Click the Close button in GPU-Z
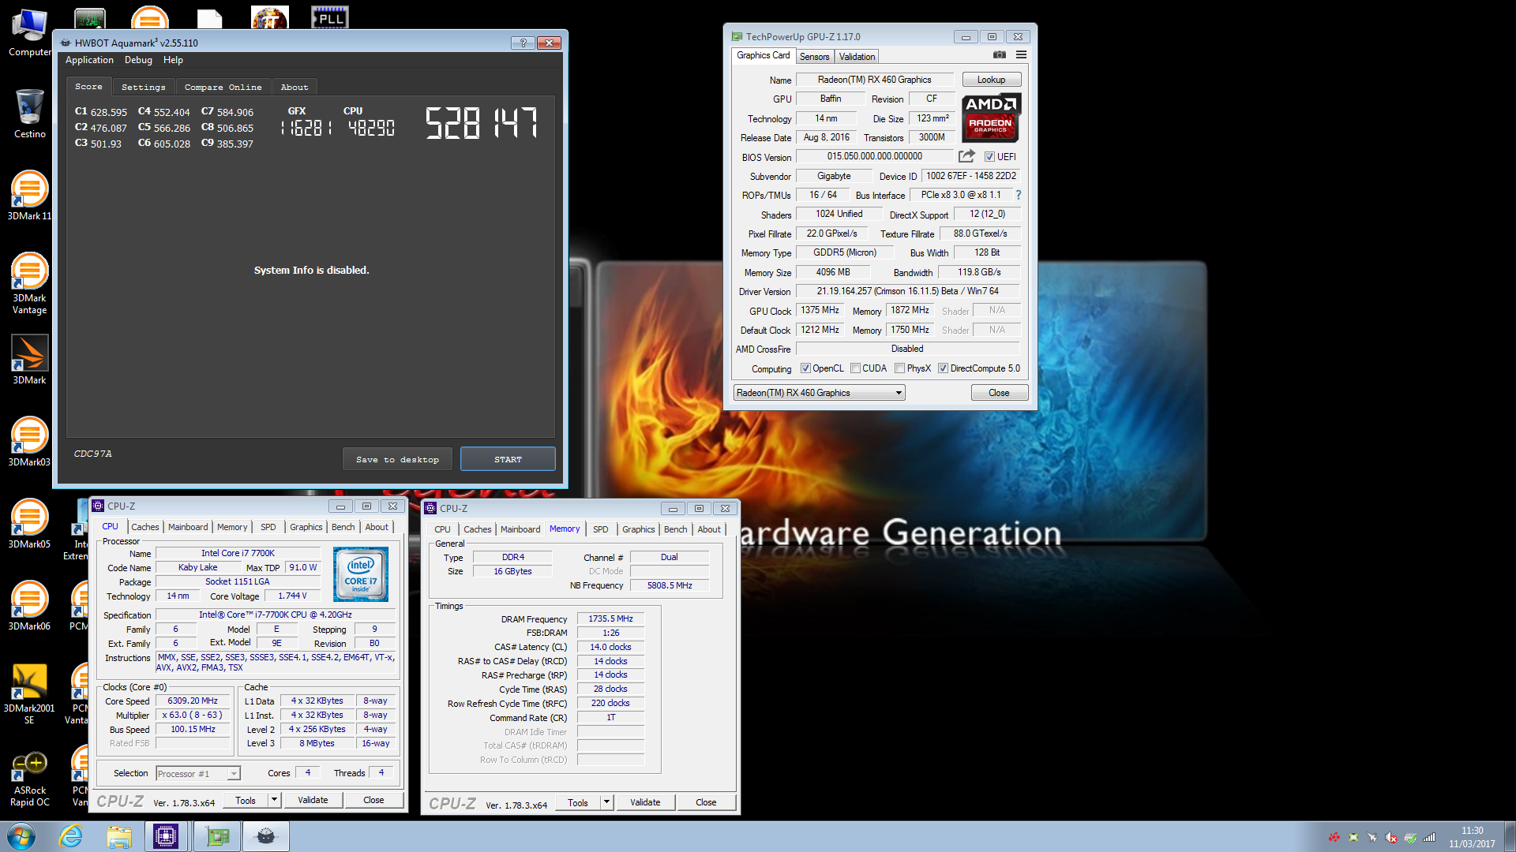This screenshot has width=1516, height=852. point(999,393)
